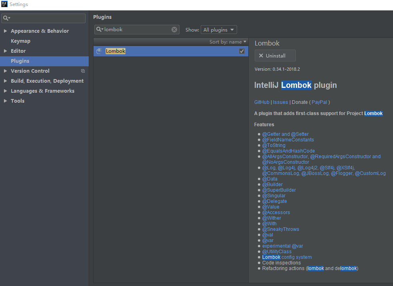Open @Data feature link

point(270,179)
